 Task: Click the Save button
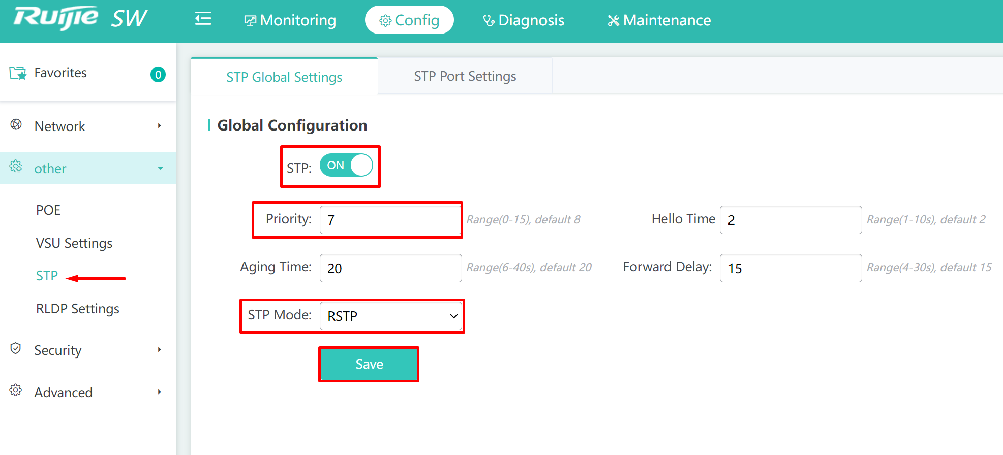[369, 364]
